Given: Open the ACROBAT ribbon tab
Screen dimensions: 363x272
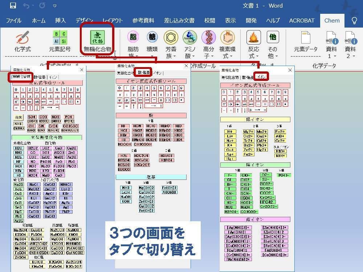Looking at the screenshot, I should (302, 20).
